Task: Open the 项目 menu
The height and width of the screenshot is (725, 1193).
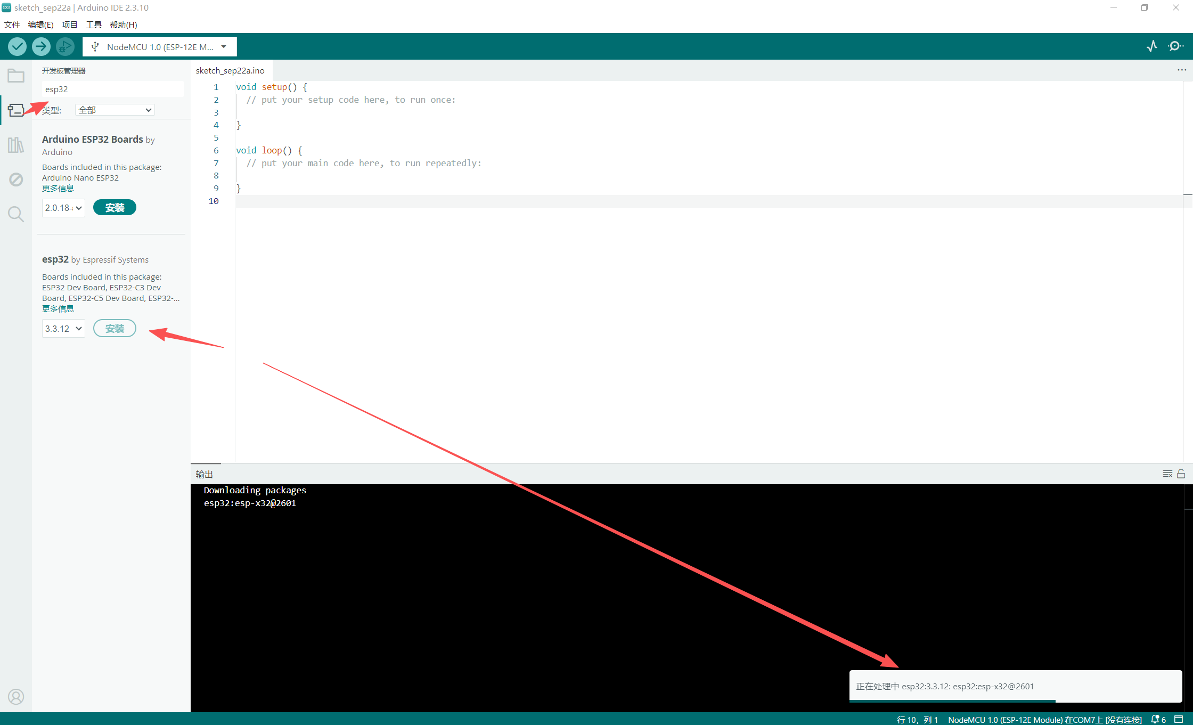Action: pos(70,25)
